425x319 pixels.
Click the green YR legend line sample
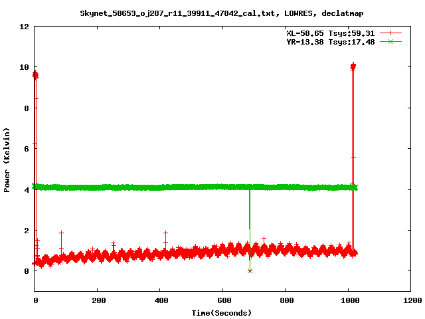(x=390, y=42)
